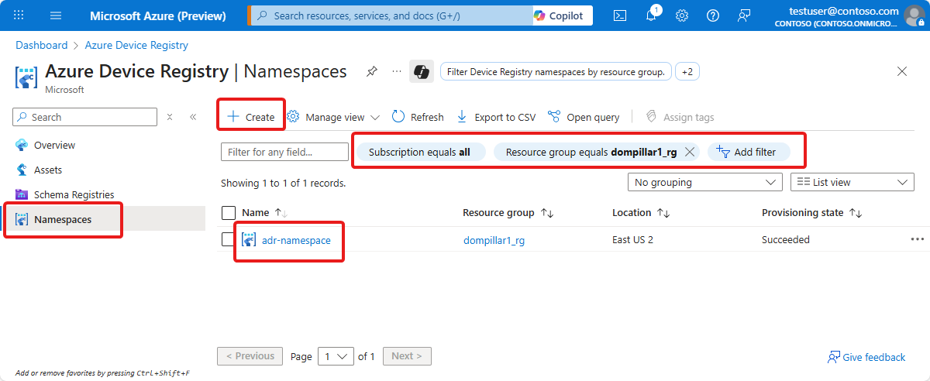Screen dimensions: 930x381
Task: Open the No grouping dropdown
Action: [704, 182]
